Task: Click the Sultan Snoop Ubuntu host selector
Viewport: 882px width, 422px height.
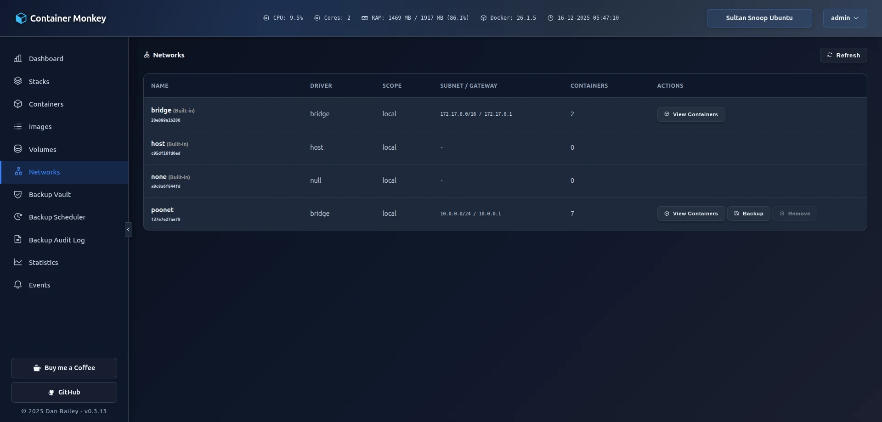Action: coord(759,18)
